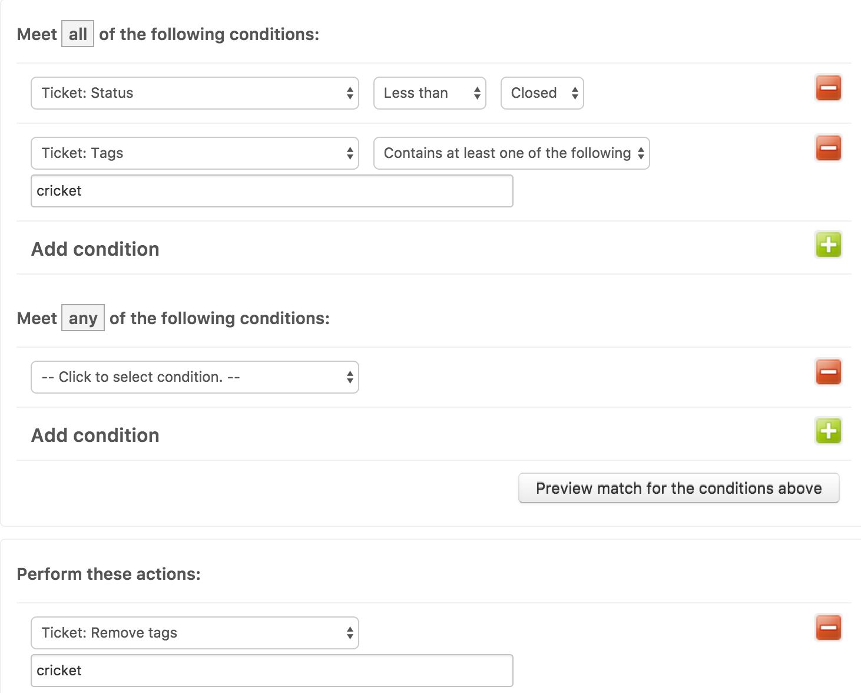Delete the empty 'Click to select condition' row
861x693 pixels.
[828, 372]
